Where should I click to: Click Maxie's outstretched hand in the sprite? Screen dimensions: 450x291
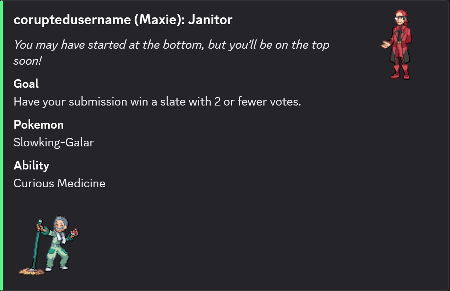[385, 45]
